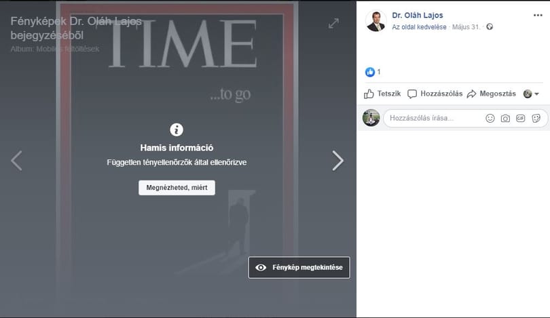Add a GIF to comment
The image size is (550, 318).
pyautogui.click(x=521, y=119)
